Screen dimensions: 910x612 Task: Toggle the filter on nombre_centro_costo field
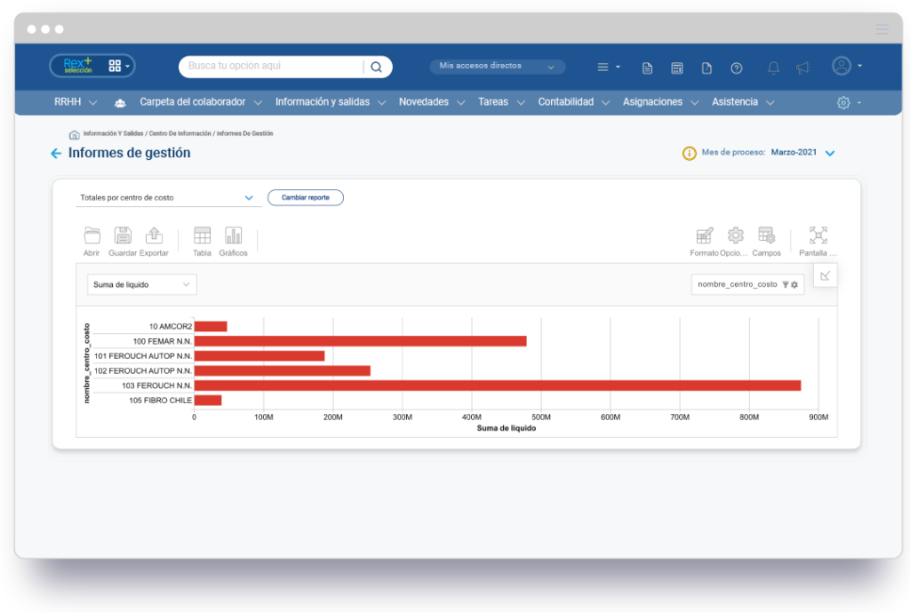pyautogui.click(x=786, y=284)
